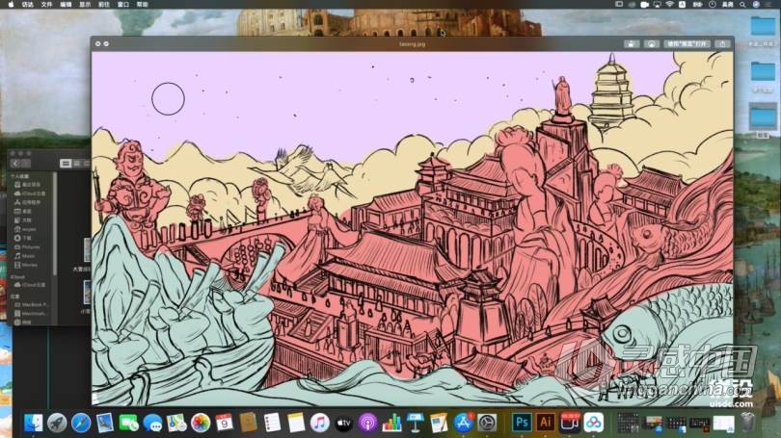Open the Wi-Fi status menu

coord(669,5)
